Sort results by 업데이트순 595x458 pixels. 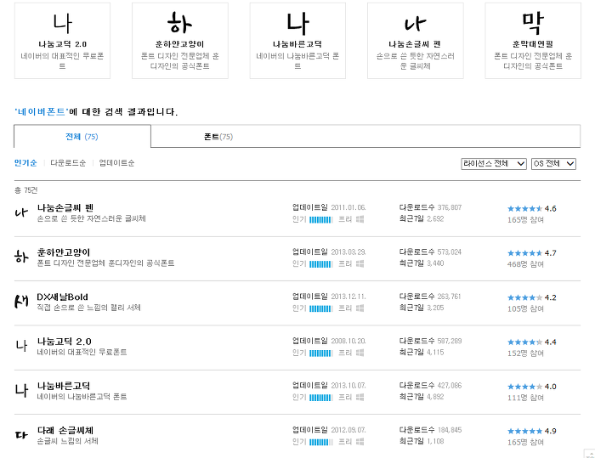(x=116, y=163)
